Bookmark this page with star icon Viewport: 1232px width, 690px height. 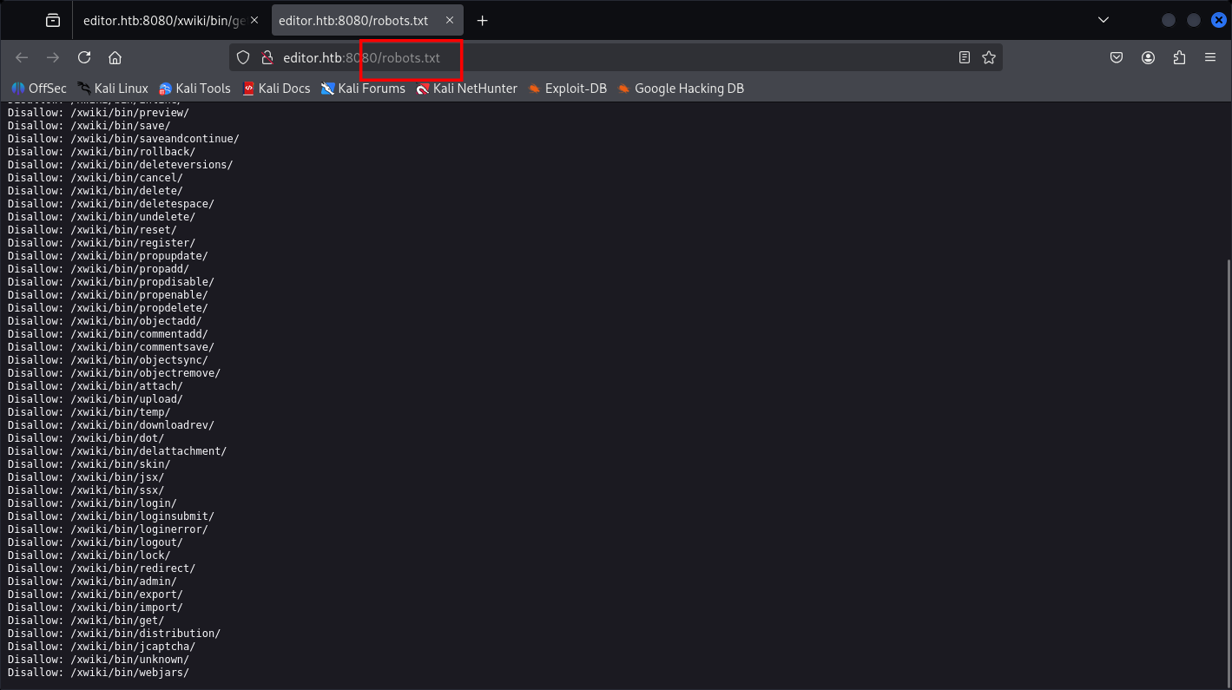point(988,57)
